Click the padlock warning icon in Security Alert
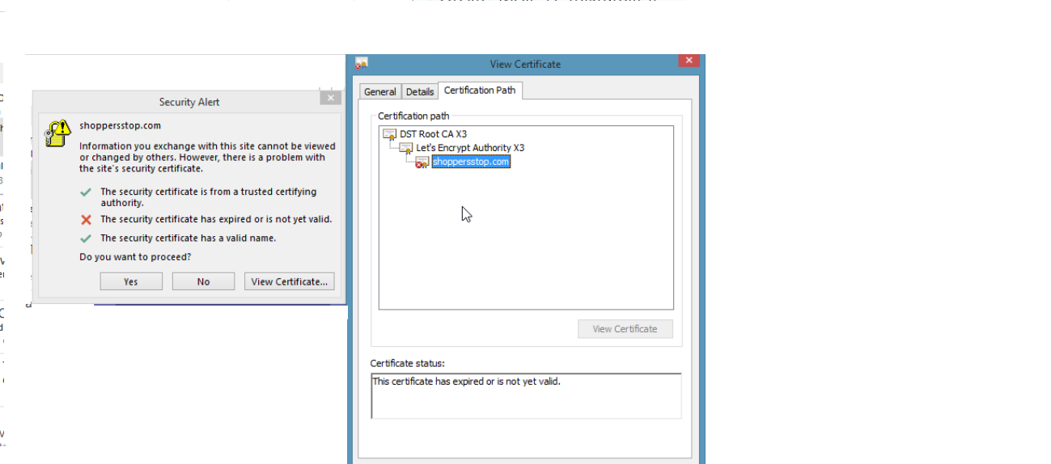 click(57, 133)
